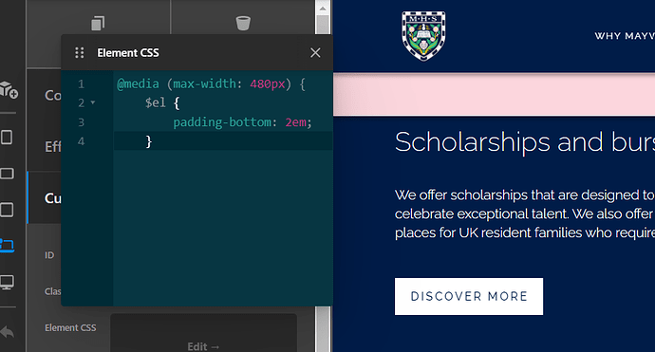Select the highlighted blue responsive devices icon
The height and width of the screenshot is (352, 655).
coord(7,245)
